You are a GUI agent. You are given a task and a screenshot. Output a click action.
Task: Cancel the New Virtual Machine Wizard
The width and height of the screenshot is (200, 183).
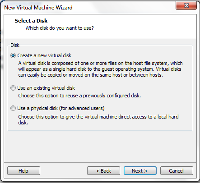[177, 171]
